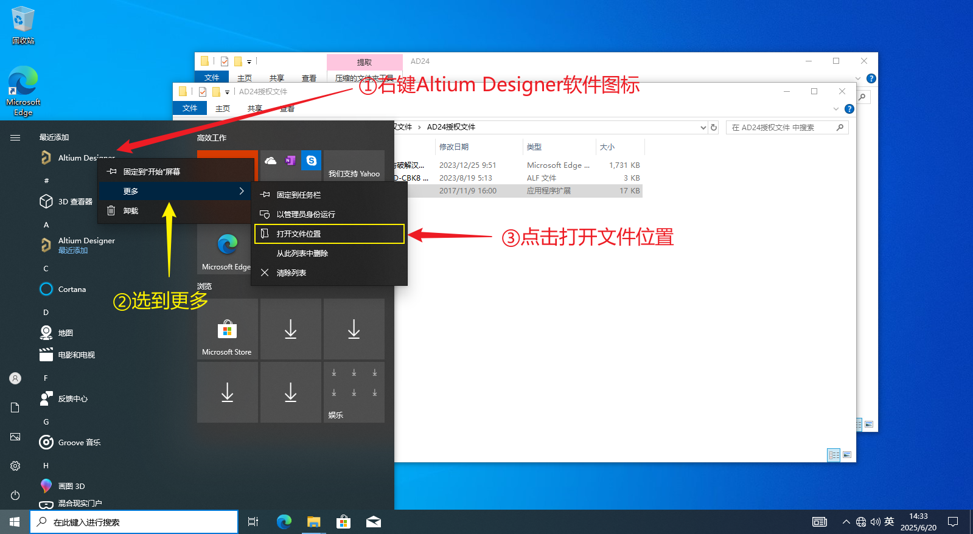The image size is (973, 534).
Task: Open quick access toolbar dropdown in AD24授权文件
Action: pyautogui.click(x=228, y=92)
